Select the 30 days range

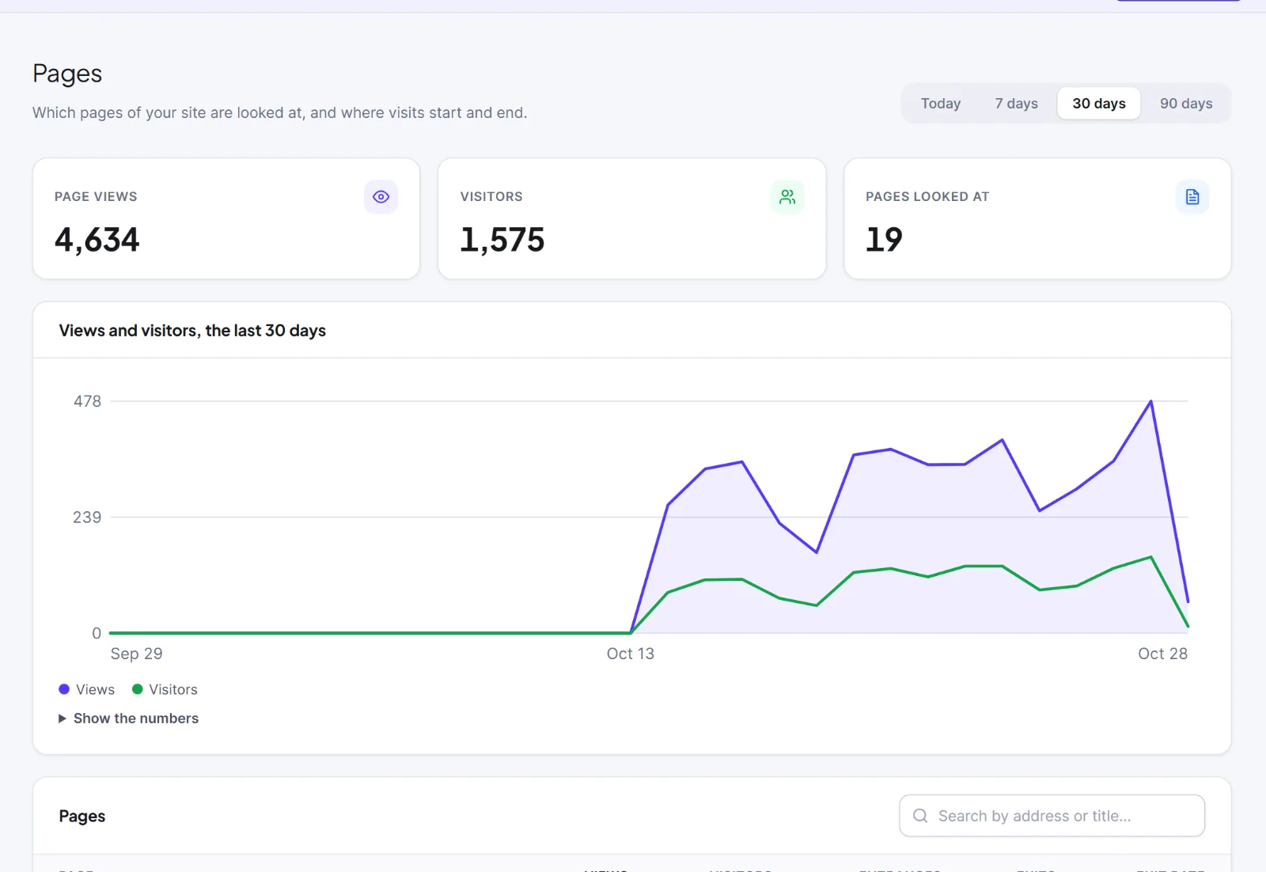pos(1099,104)
